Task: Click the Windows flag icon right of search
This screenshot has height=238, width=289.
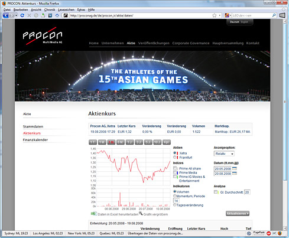Action: pos(282,15)
